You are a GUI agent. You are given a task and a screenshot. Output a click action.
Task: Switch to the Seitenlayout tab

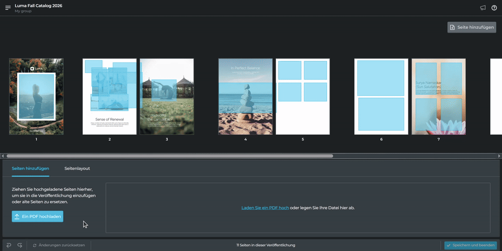(x=77, y=168)
